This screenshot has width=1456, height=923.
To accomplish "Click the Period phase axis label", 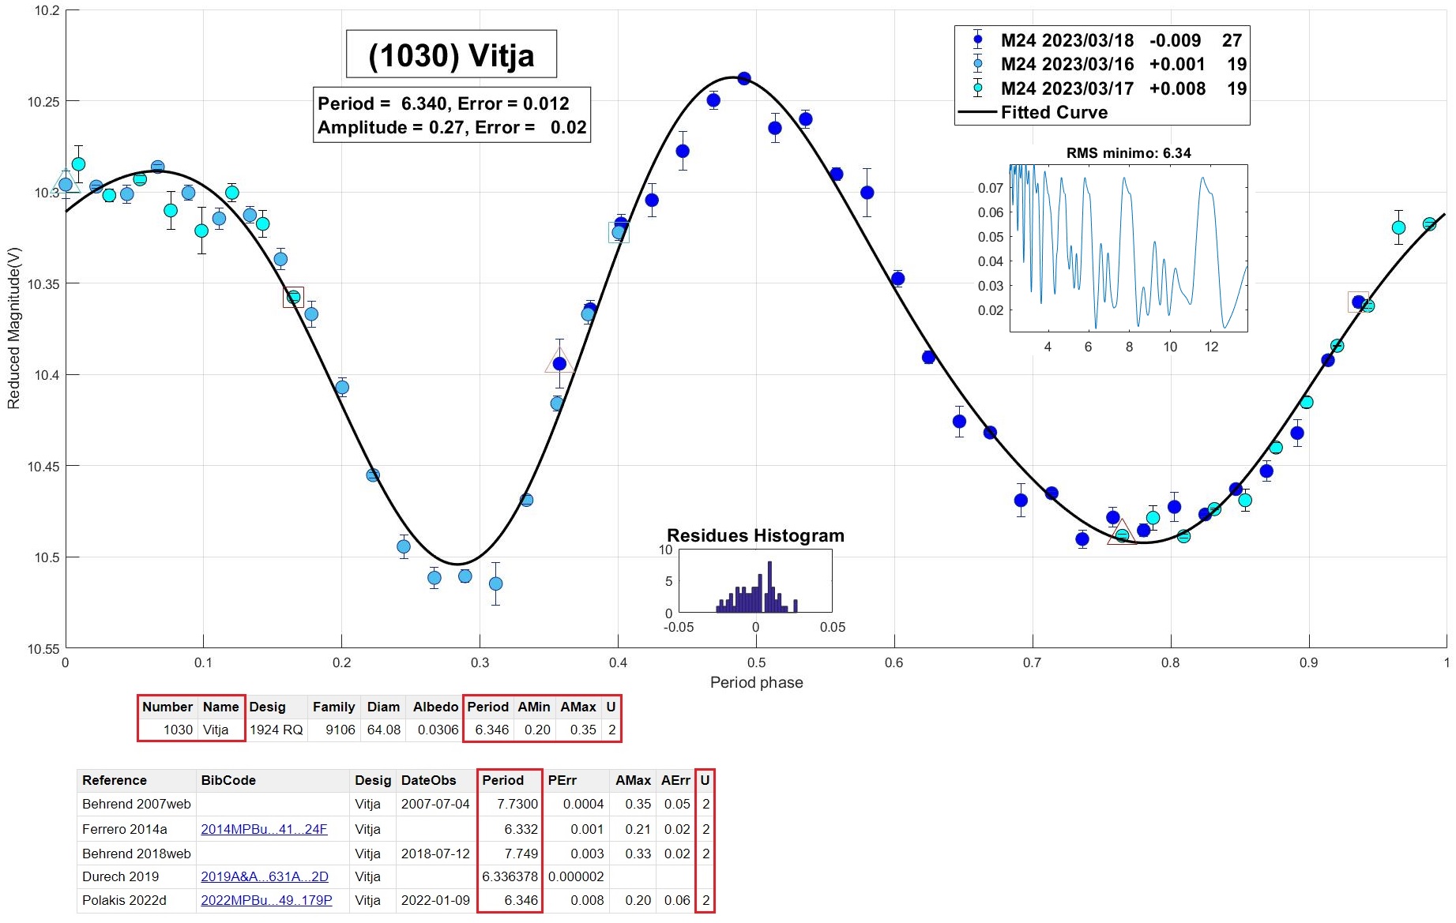I will (x=756, y=682).
